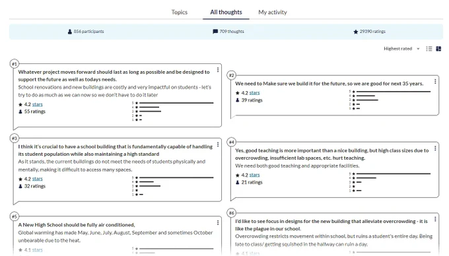The width and height of the screenshot is (449, 256).
Task: Click "29390 ratings" text
Action: click(x=372, y=32)
